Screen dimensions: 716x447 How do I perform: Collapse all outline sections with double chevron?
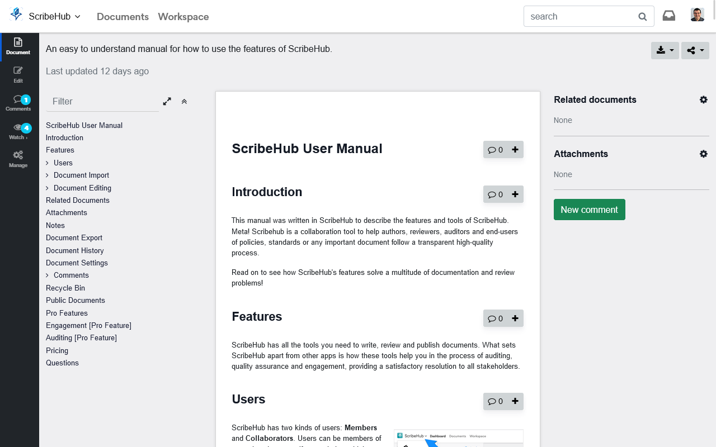[x=184, y=101]
